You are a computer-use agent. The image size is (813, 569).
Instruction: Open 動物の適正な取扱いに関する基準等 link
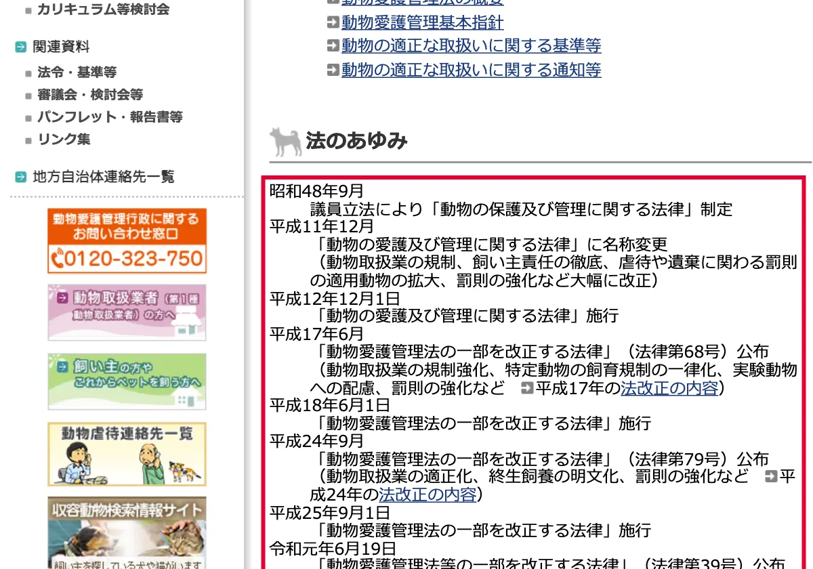point(472,46)
